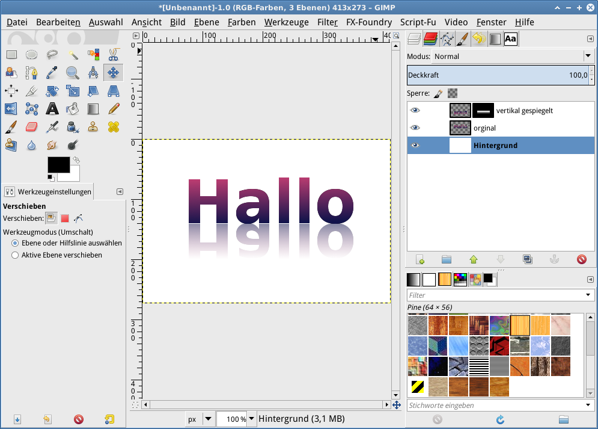Expand the pattern Filter dropdown
The height and width of the screenshot is (429, 598).
pos(587,295)
